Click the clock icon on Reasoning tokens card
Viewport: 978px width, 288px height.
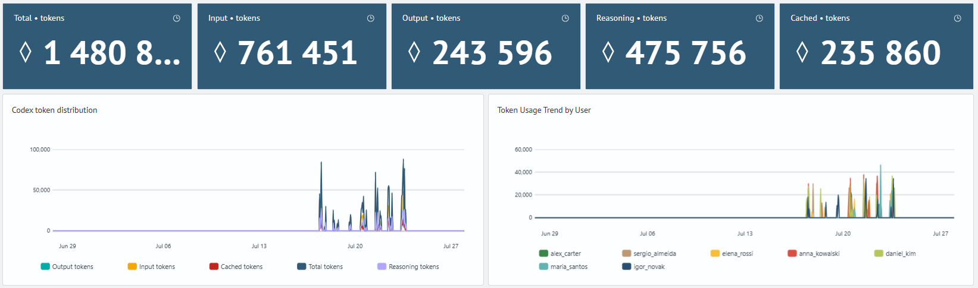pos(760,18)
